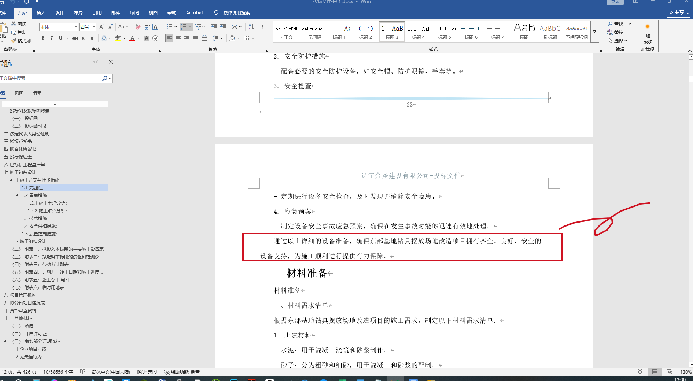
Task: Toggle left paragraph alignment
Action: 169,38
